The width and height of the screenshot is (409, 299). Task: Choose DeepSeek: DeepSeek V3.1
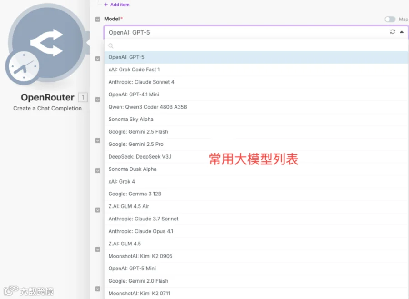256,157
